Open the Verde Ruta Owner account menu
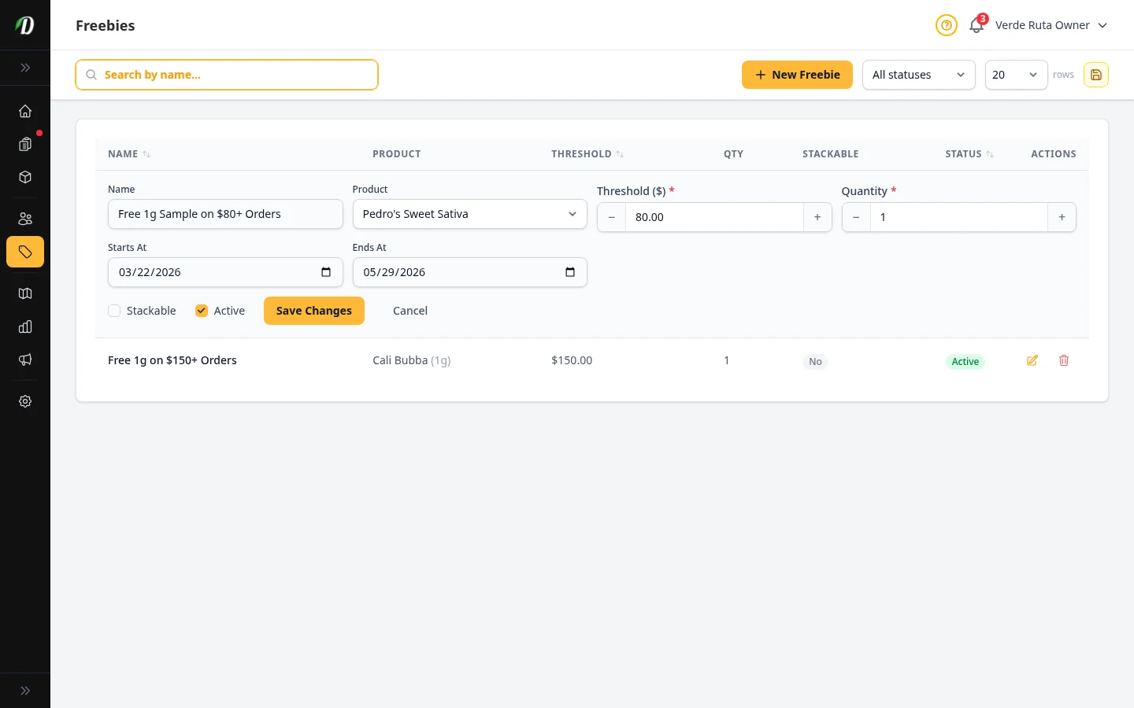This screenshot has height=708, width=1134. click(1051, 25)
